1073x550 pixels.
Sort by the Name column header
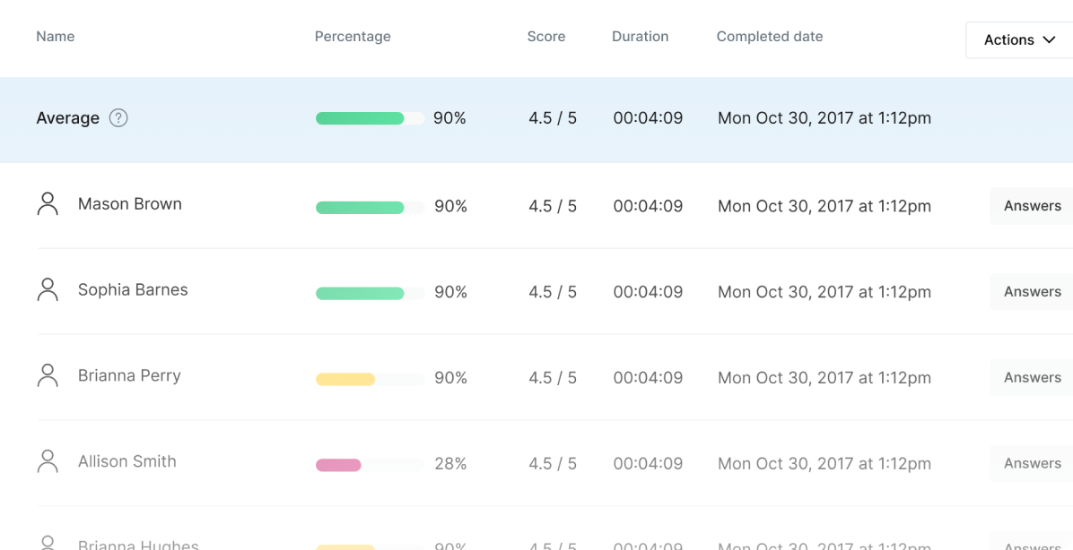tap(55, 37)
